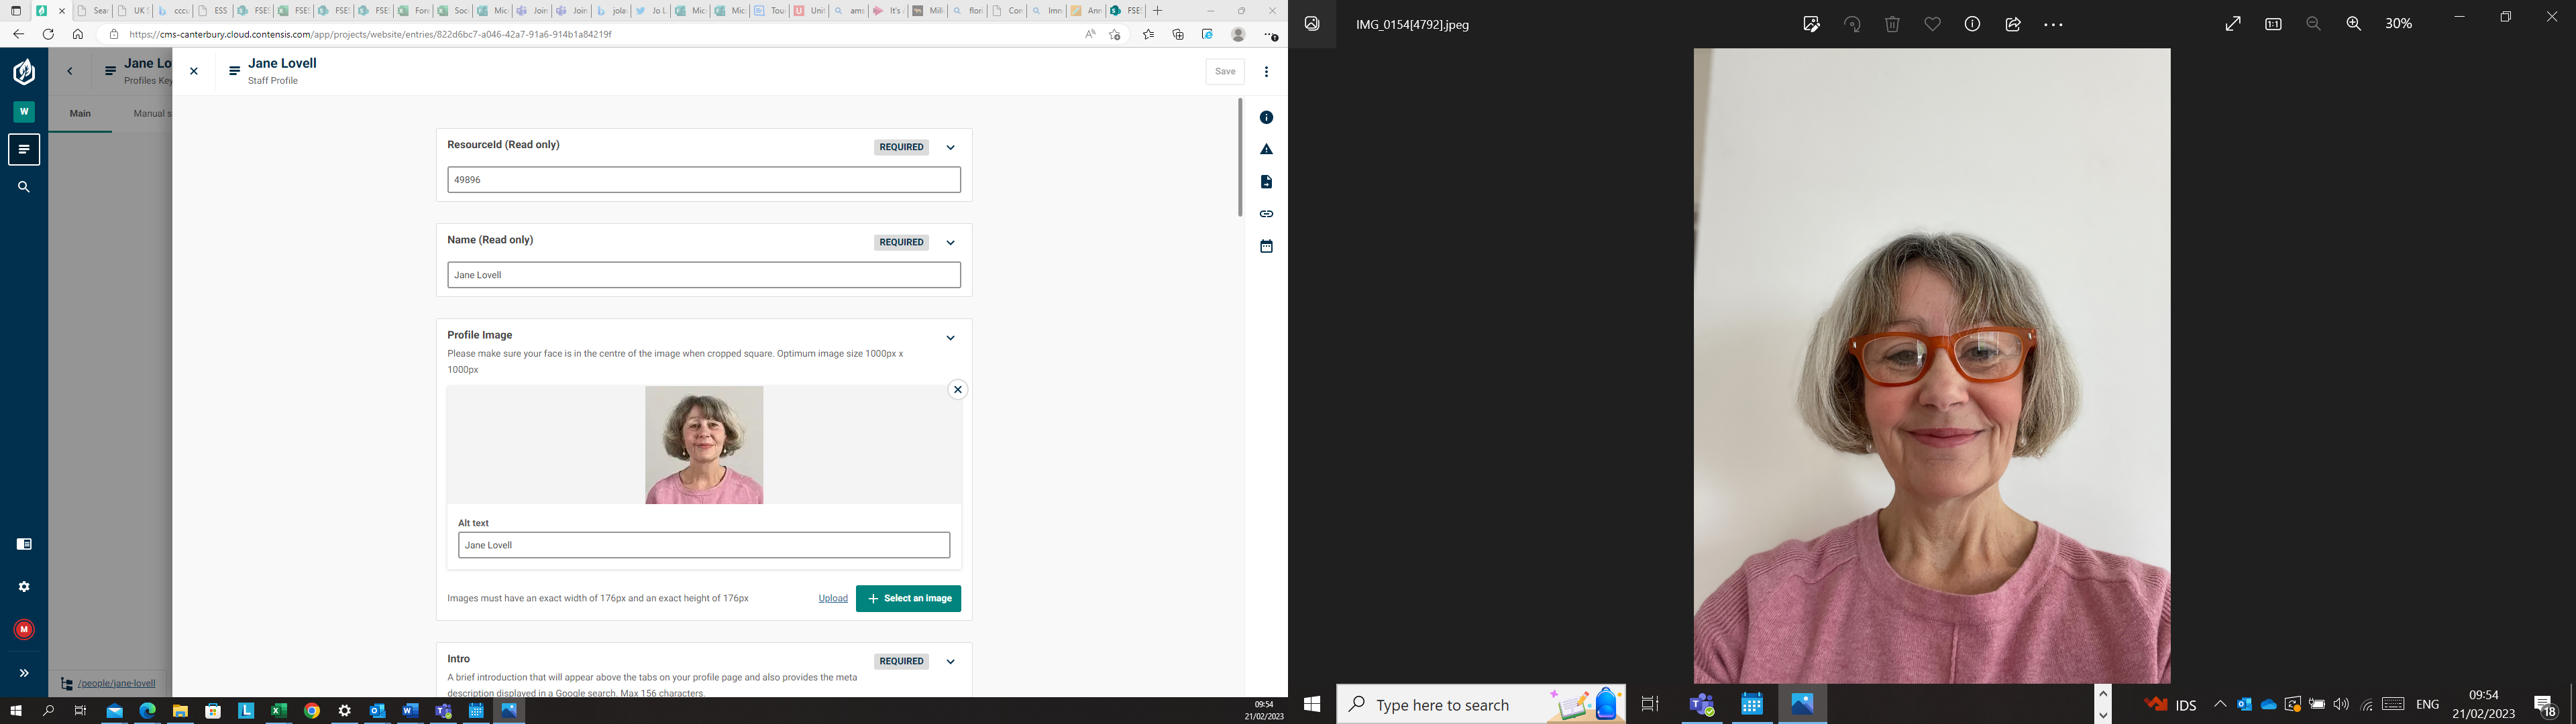The width and height of the screenshot is (2576, 724).
Task: Collapse the Profile Image section chevron
Action: pyautogui.click(x=950, y=338)
